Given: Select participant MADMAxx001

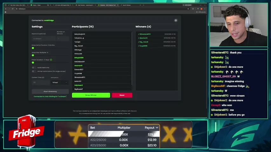Looking at the screenshot, I should (101, 62).
